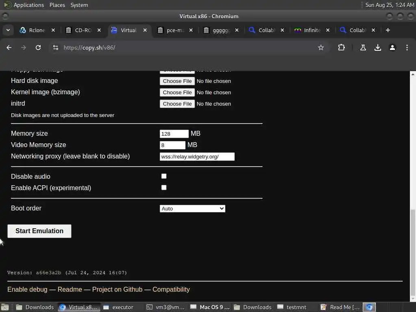The height and width of the screenshot is (312, 416).
Task: Switch to first Downloads taskbar window
Action: click(x=35, y=308)
